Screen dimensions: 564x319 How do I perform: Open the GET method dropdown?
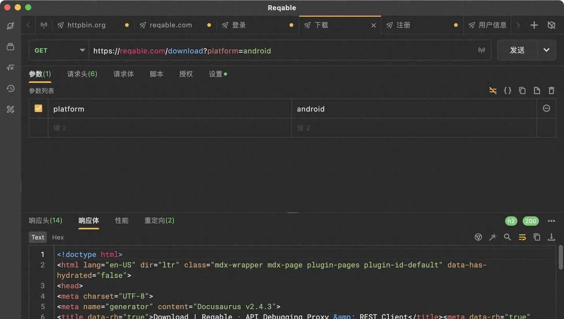[x=59, y=51]
